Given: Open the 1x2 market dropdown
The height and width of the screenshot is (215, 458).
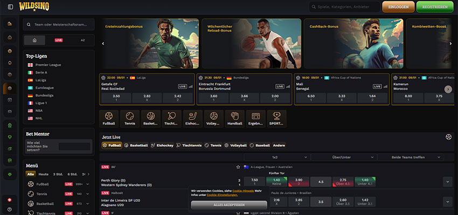Looking at the screenshot, I should pos(277,157).
